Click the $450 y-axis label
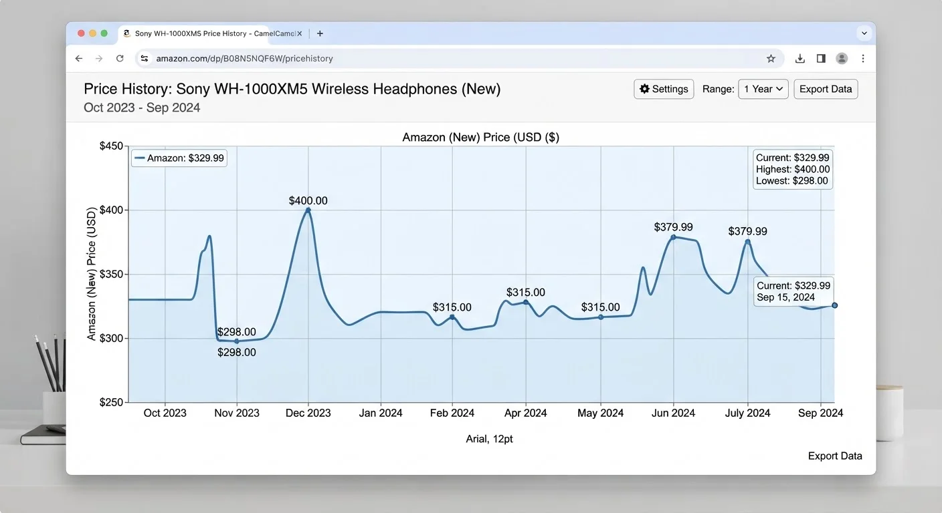The height and width of the screenshot is (513, 942). click(x=111, y=146)
